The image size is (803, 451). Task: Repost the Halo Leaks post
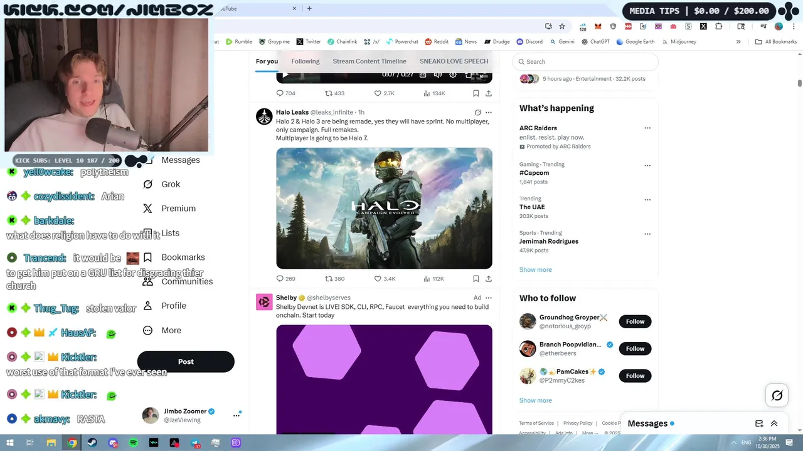click(x=334, y=279)
